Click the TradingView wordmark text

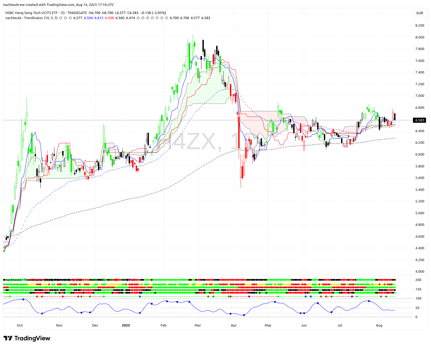[x=32, y=338]
